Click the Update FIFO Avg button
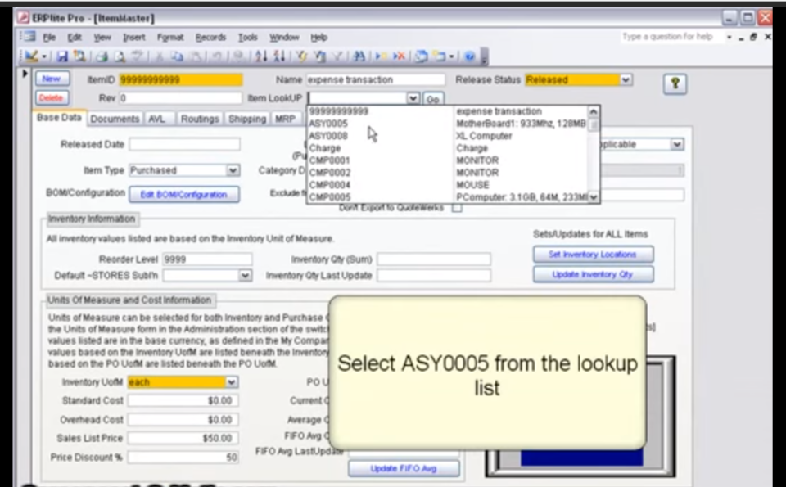This screenshot has width=786, height=487. click(404, 468)
